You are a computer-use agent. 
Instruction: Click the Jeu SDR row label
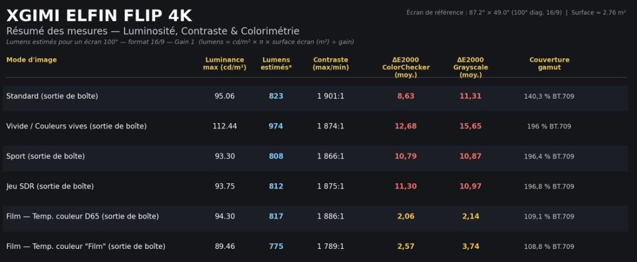[x=50, y=187]
